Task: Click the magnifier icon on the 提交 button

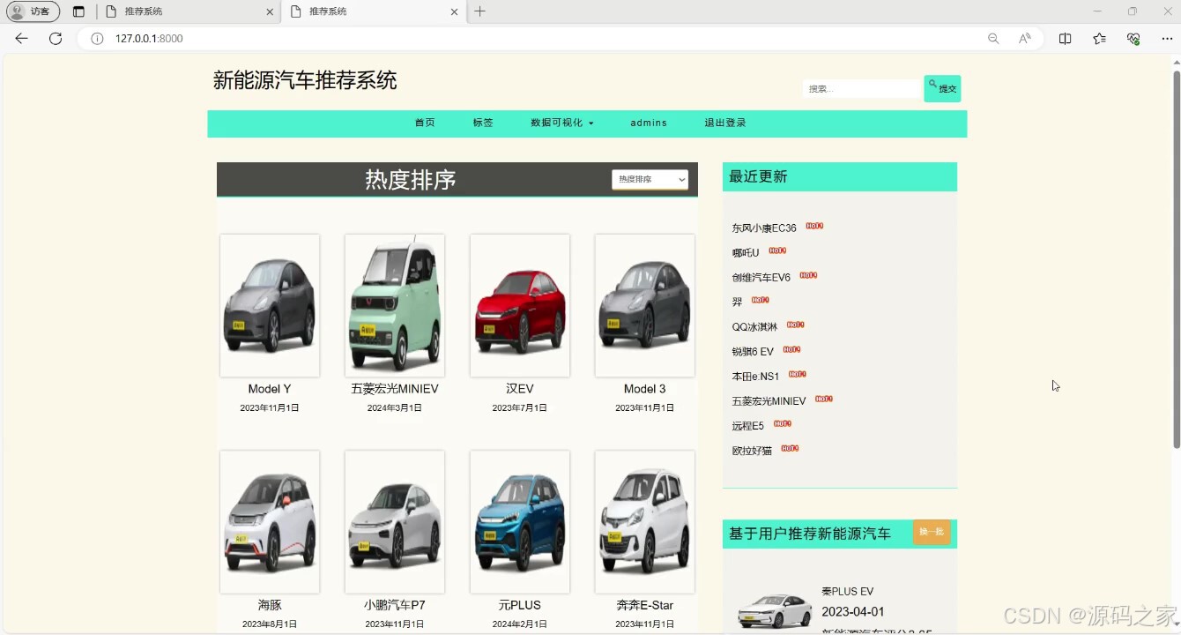Action: click(x=931, y=82)
